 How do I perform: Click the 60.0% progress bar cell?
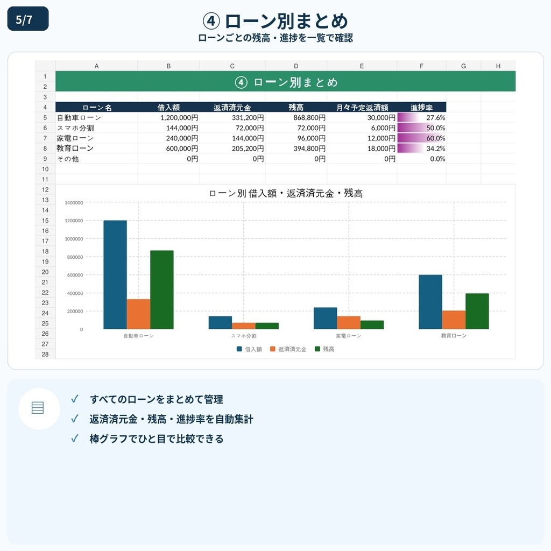coord(421,138)
